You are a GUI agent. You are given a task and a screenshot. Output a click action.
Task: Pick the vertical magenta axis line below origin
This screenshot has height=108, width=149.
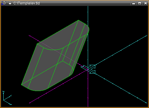tap(88, 88)
